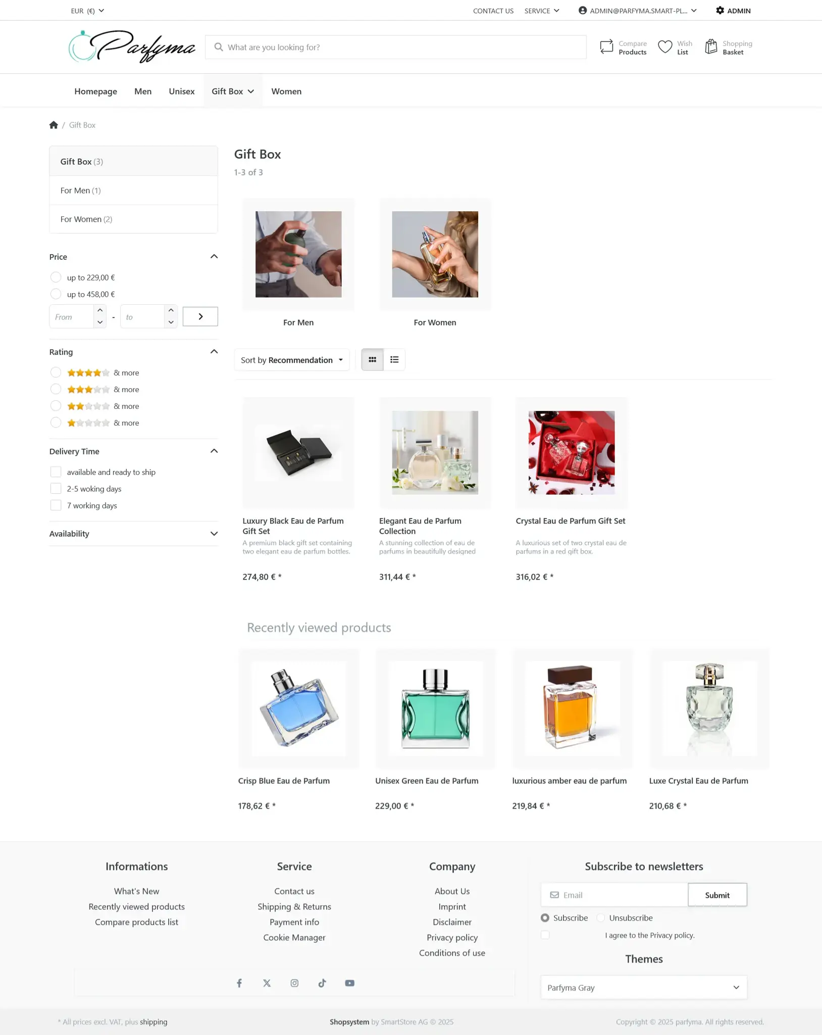Open the Parfyma Gray themes dropdown
The width and height of the screenshot is (822, 1035).
[x=644, y=987]
